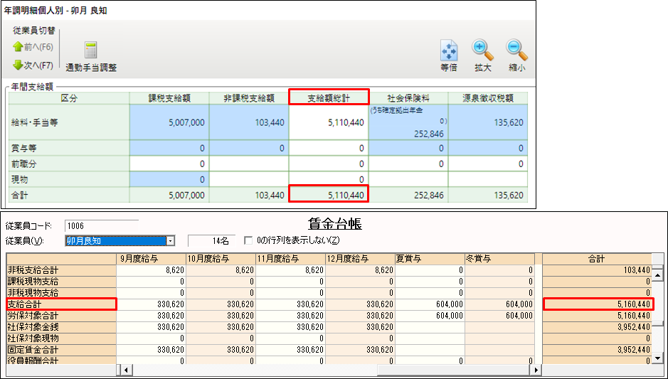Click the 12月度給与 column header
Viewport: 668px width, 379px height.
coord(359,259)
